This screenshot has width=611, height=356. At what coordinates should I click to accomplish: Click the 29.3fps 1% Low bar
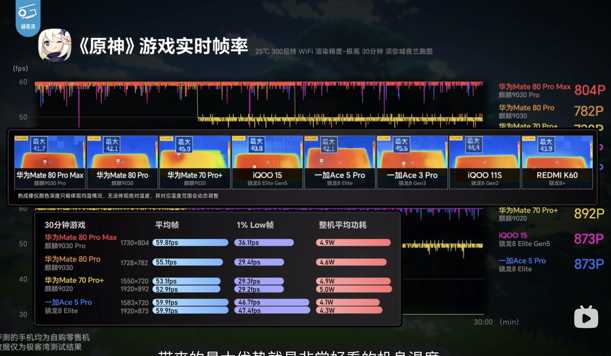click(x=259, y=281)
